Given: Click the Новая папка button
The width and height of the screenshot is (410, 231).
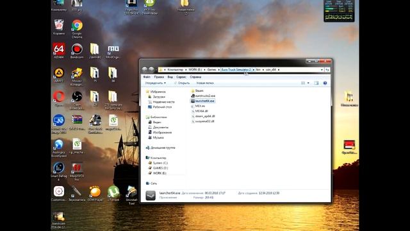Looking at the screenshot, I should click(x=205, y=83).
